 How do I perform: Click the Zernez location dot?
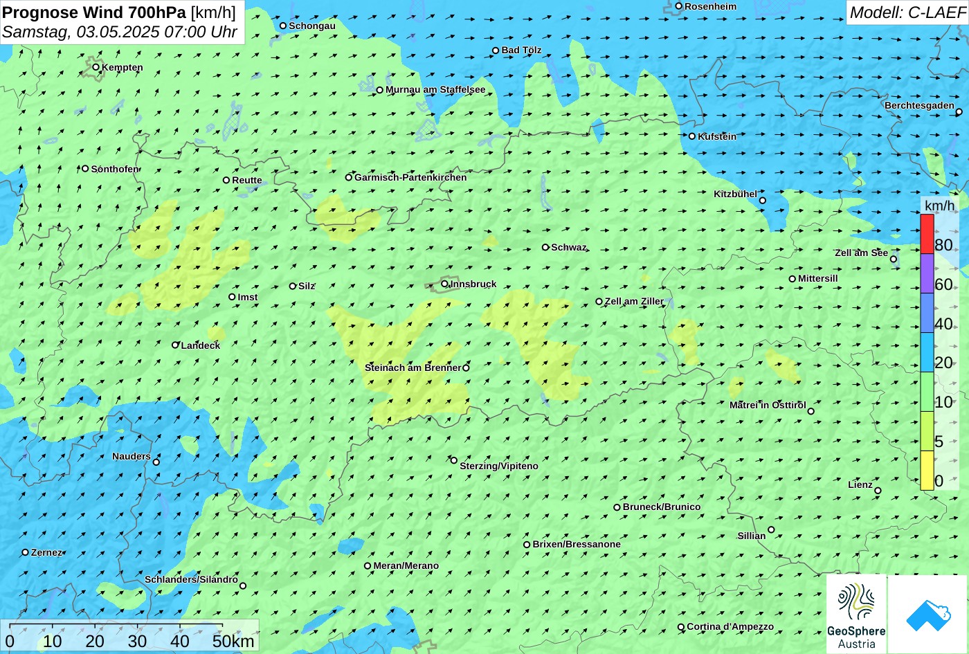click(x=26, y=552)
